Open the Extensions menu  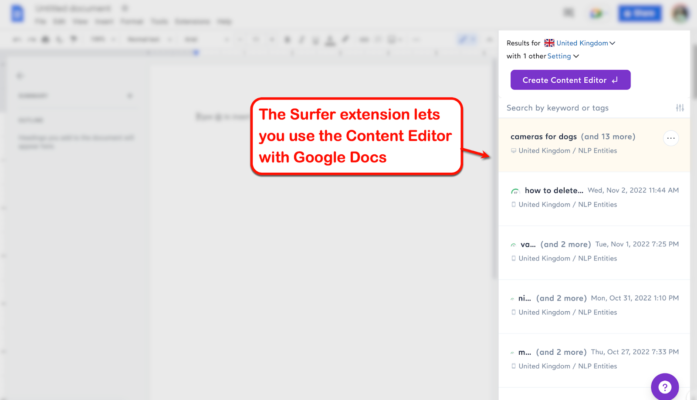point(192,21)
